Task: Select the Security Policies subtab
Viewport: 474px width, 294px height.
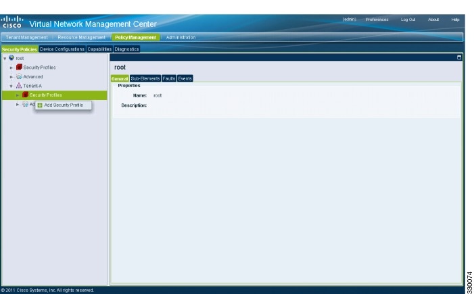Action: 20,49
